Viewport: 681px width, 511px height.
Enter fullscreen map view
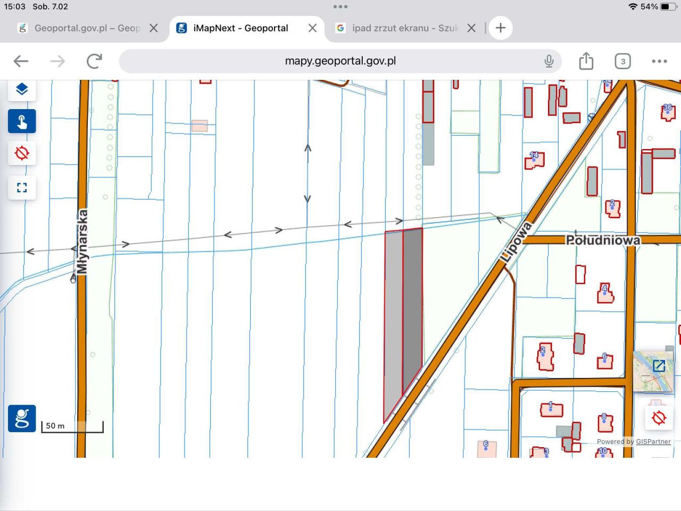click(x=22, y=187)
